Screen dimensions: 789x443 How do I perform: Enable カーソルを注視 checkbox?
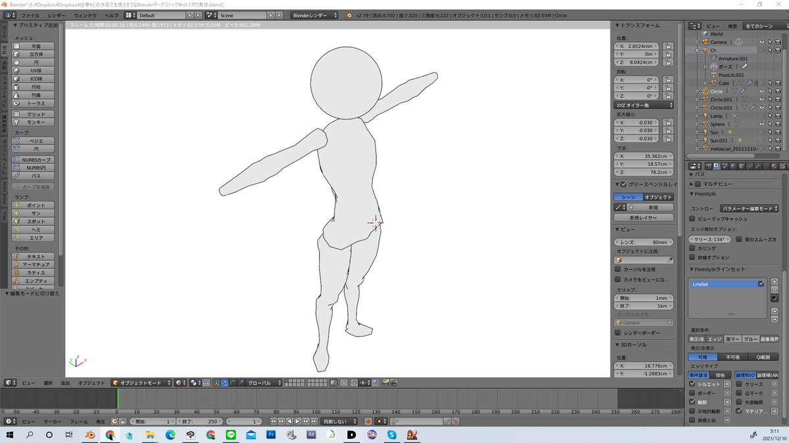pyautogui.click(x=618, y=270)
